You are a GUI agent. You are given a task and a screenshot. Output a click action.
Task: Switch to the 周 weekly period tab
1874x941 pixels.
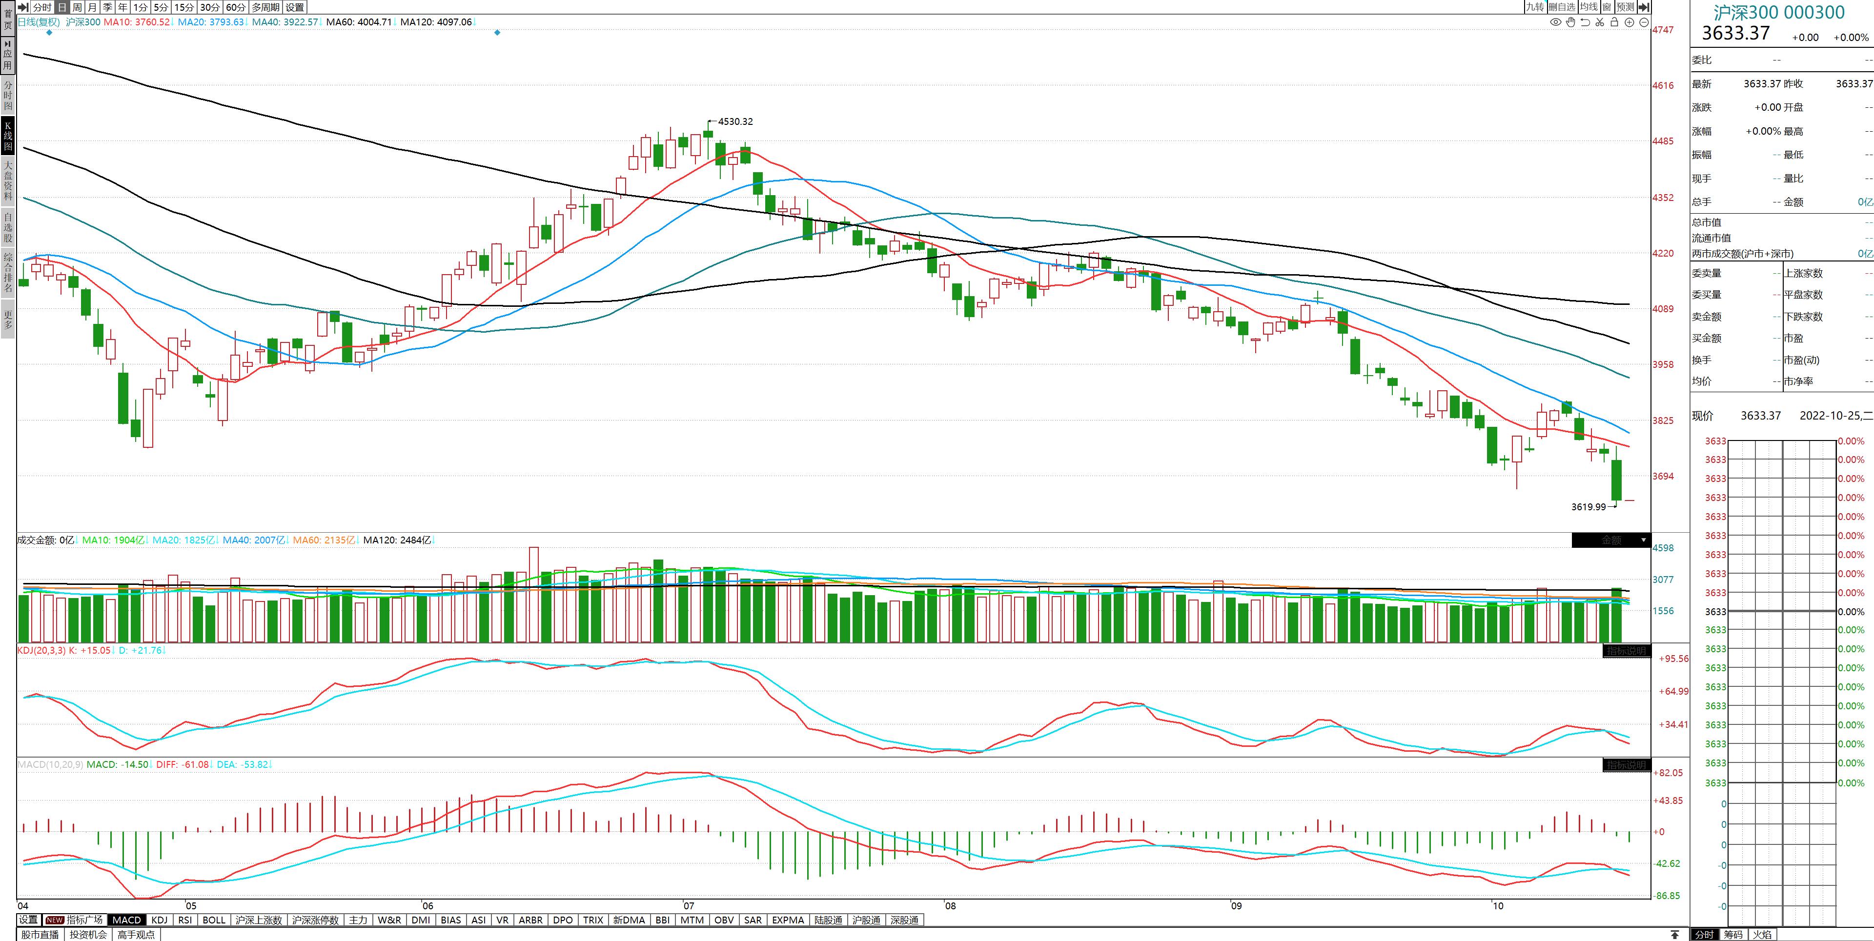coord(77,7)
